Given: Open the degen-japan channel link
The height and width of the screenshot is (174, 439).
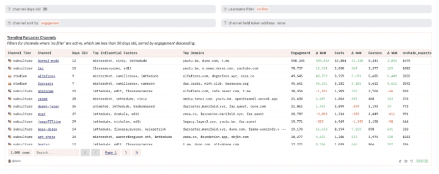Looking at the screenshot, I should (x=48, y=106).
